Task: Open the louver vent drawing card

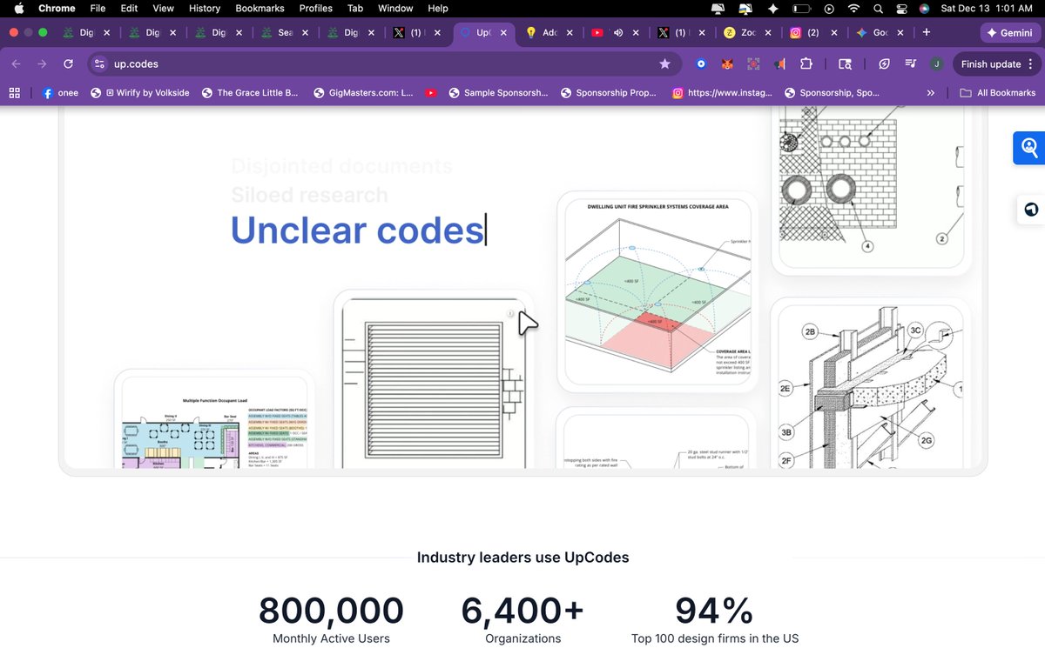Action: 435,380
